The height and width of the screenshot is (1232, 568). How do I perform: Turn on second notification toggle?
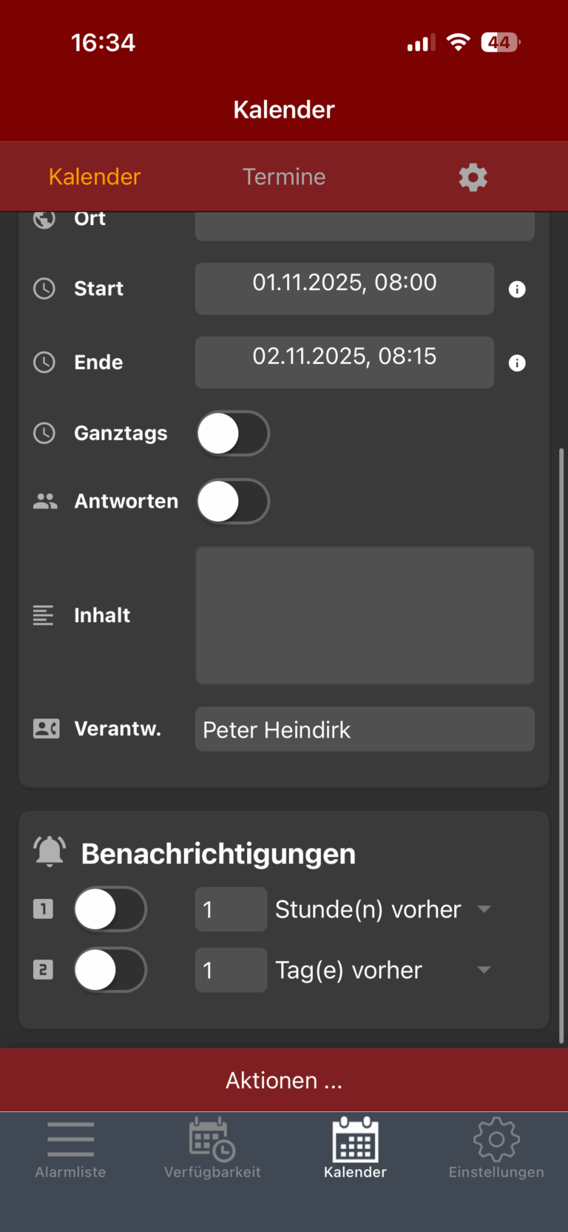(110, 970)
